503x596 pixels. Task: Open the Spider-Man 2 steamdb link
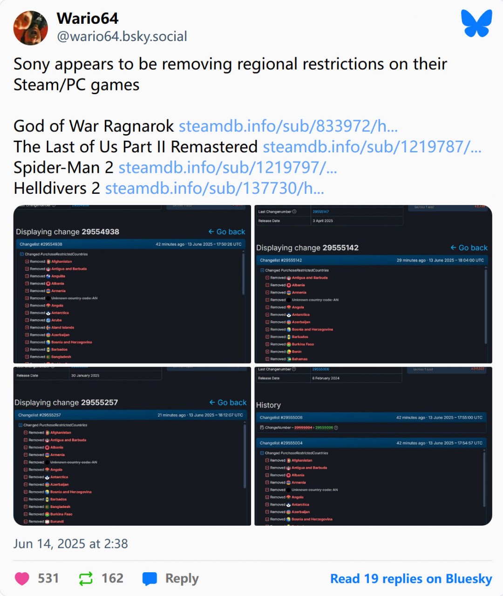227,168
